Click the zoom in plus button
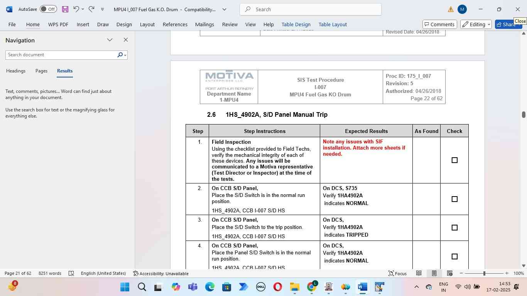Screen dimensions: 527x296 [x=507, y=273]
